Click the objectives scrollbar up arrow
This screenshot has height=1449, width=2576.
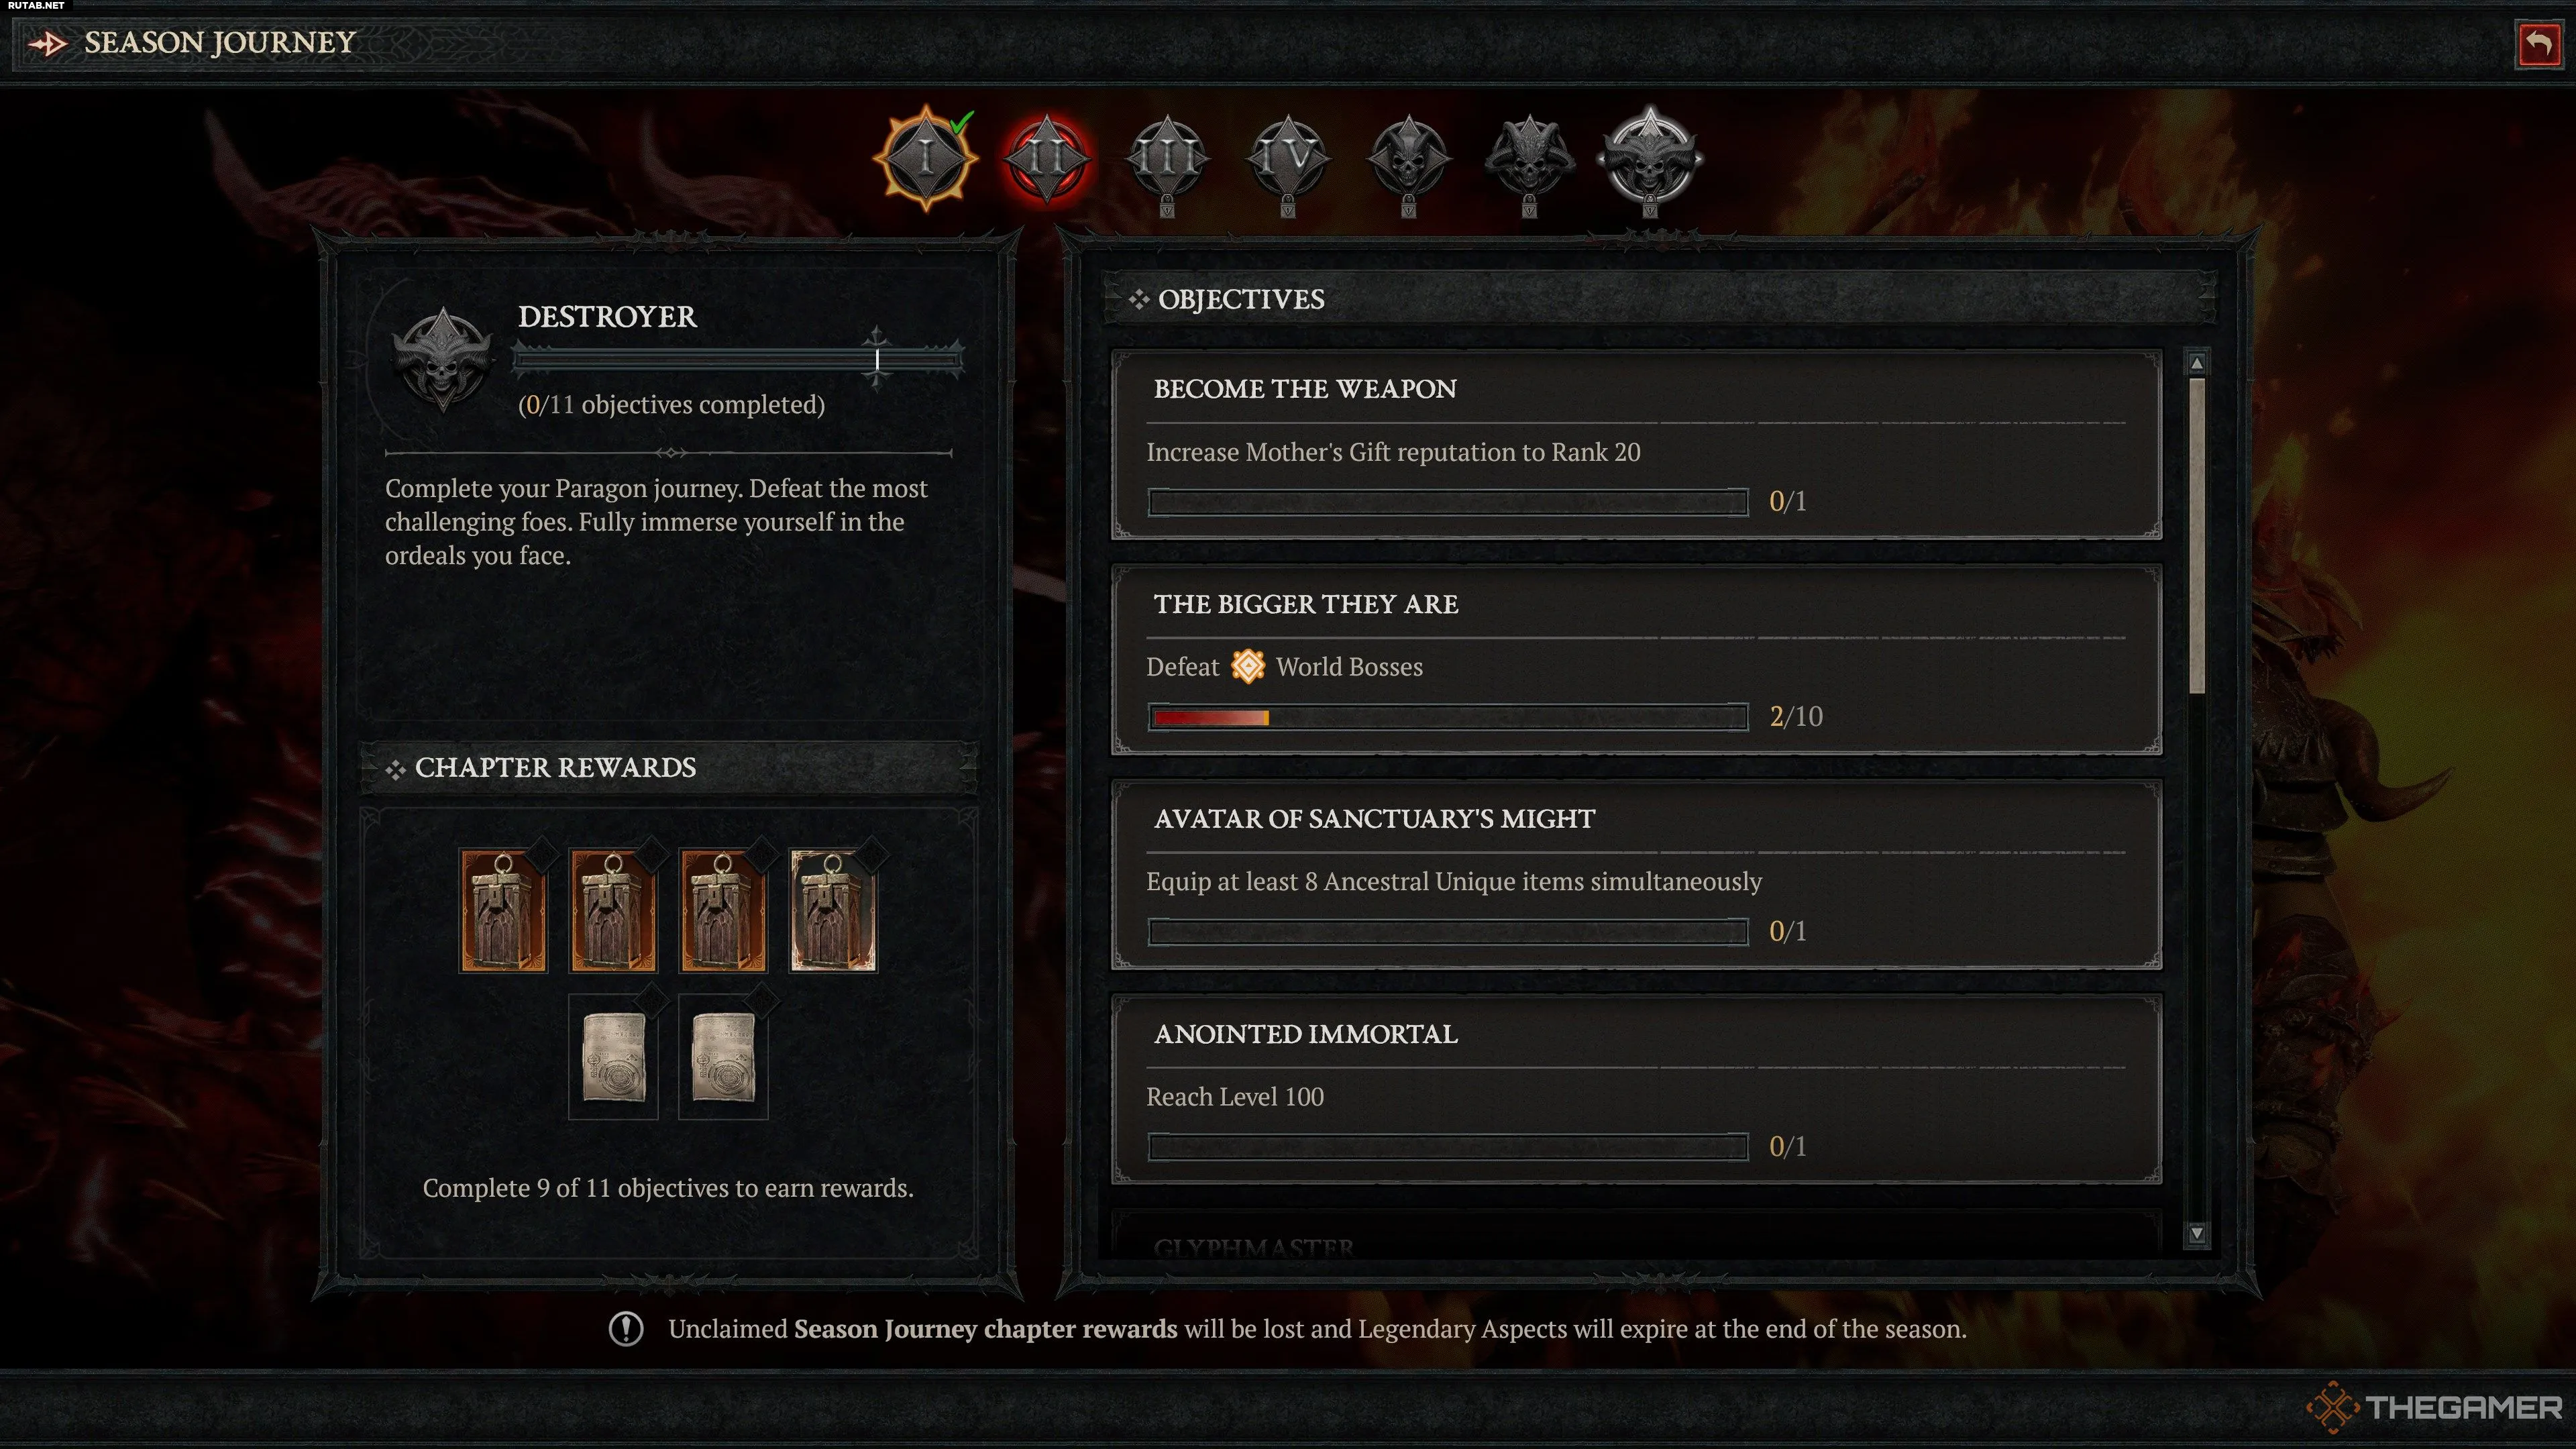tap(2197, 363)
